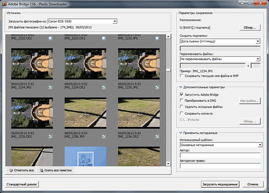
Task: Click Снять все пометки button
Action: pyautogui.click(x=56, y=170)
